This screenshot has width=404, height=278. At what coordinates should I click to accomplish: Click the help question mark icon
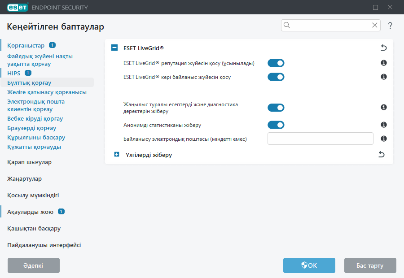pos(390,26)
